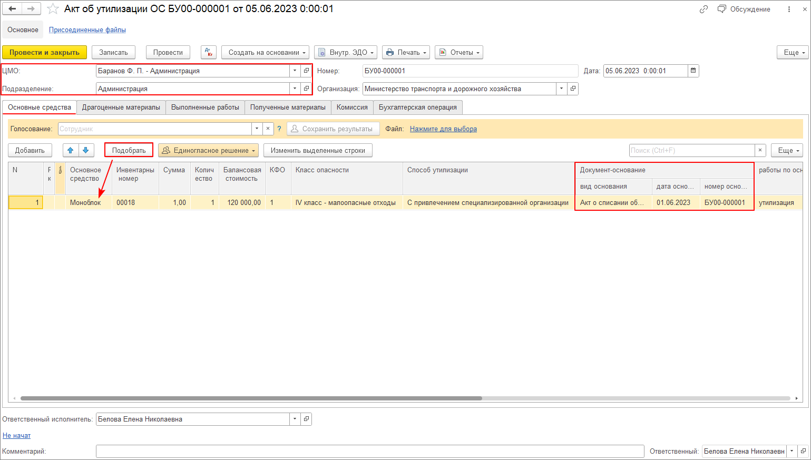Open the top toolbar Еще menu

[x=793, y=52]
